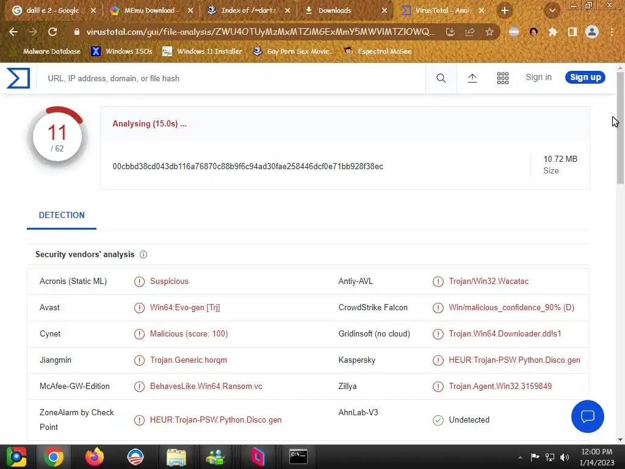
Task: Click info icon beside Security vendors' analysis
Action: click(x=143, y=255)
